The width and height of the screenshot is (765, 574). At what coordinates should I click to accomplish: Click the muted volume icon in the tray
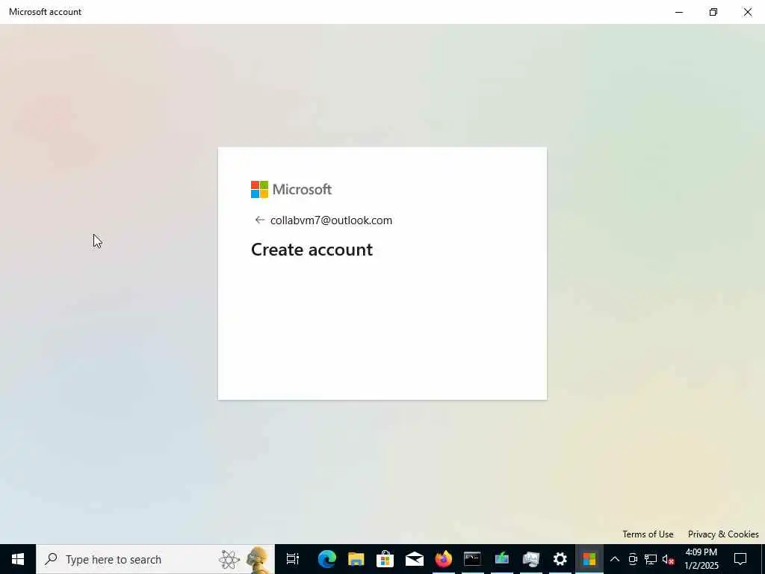click(x=668, y=559)
